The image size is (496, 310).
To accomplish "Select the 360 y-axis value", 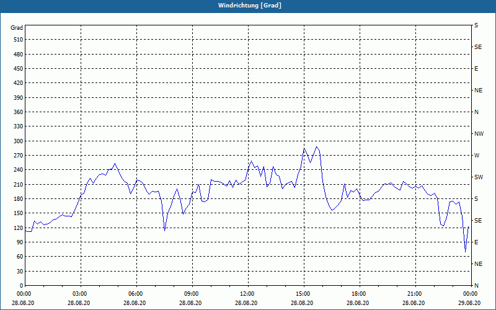I will 19,112.
